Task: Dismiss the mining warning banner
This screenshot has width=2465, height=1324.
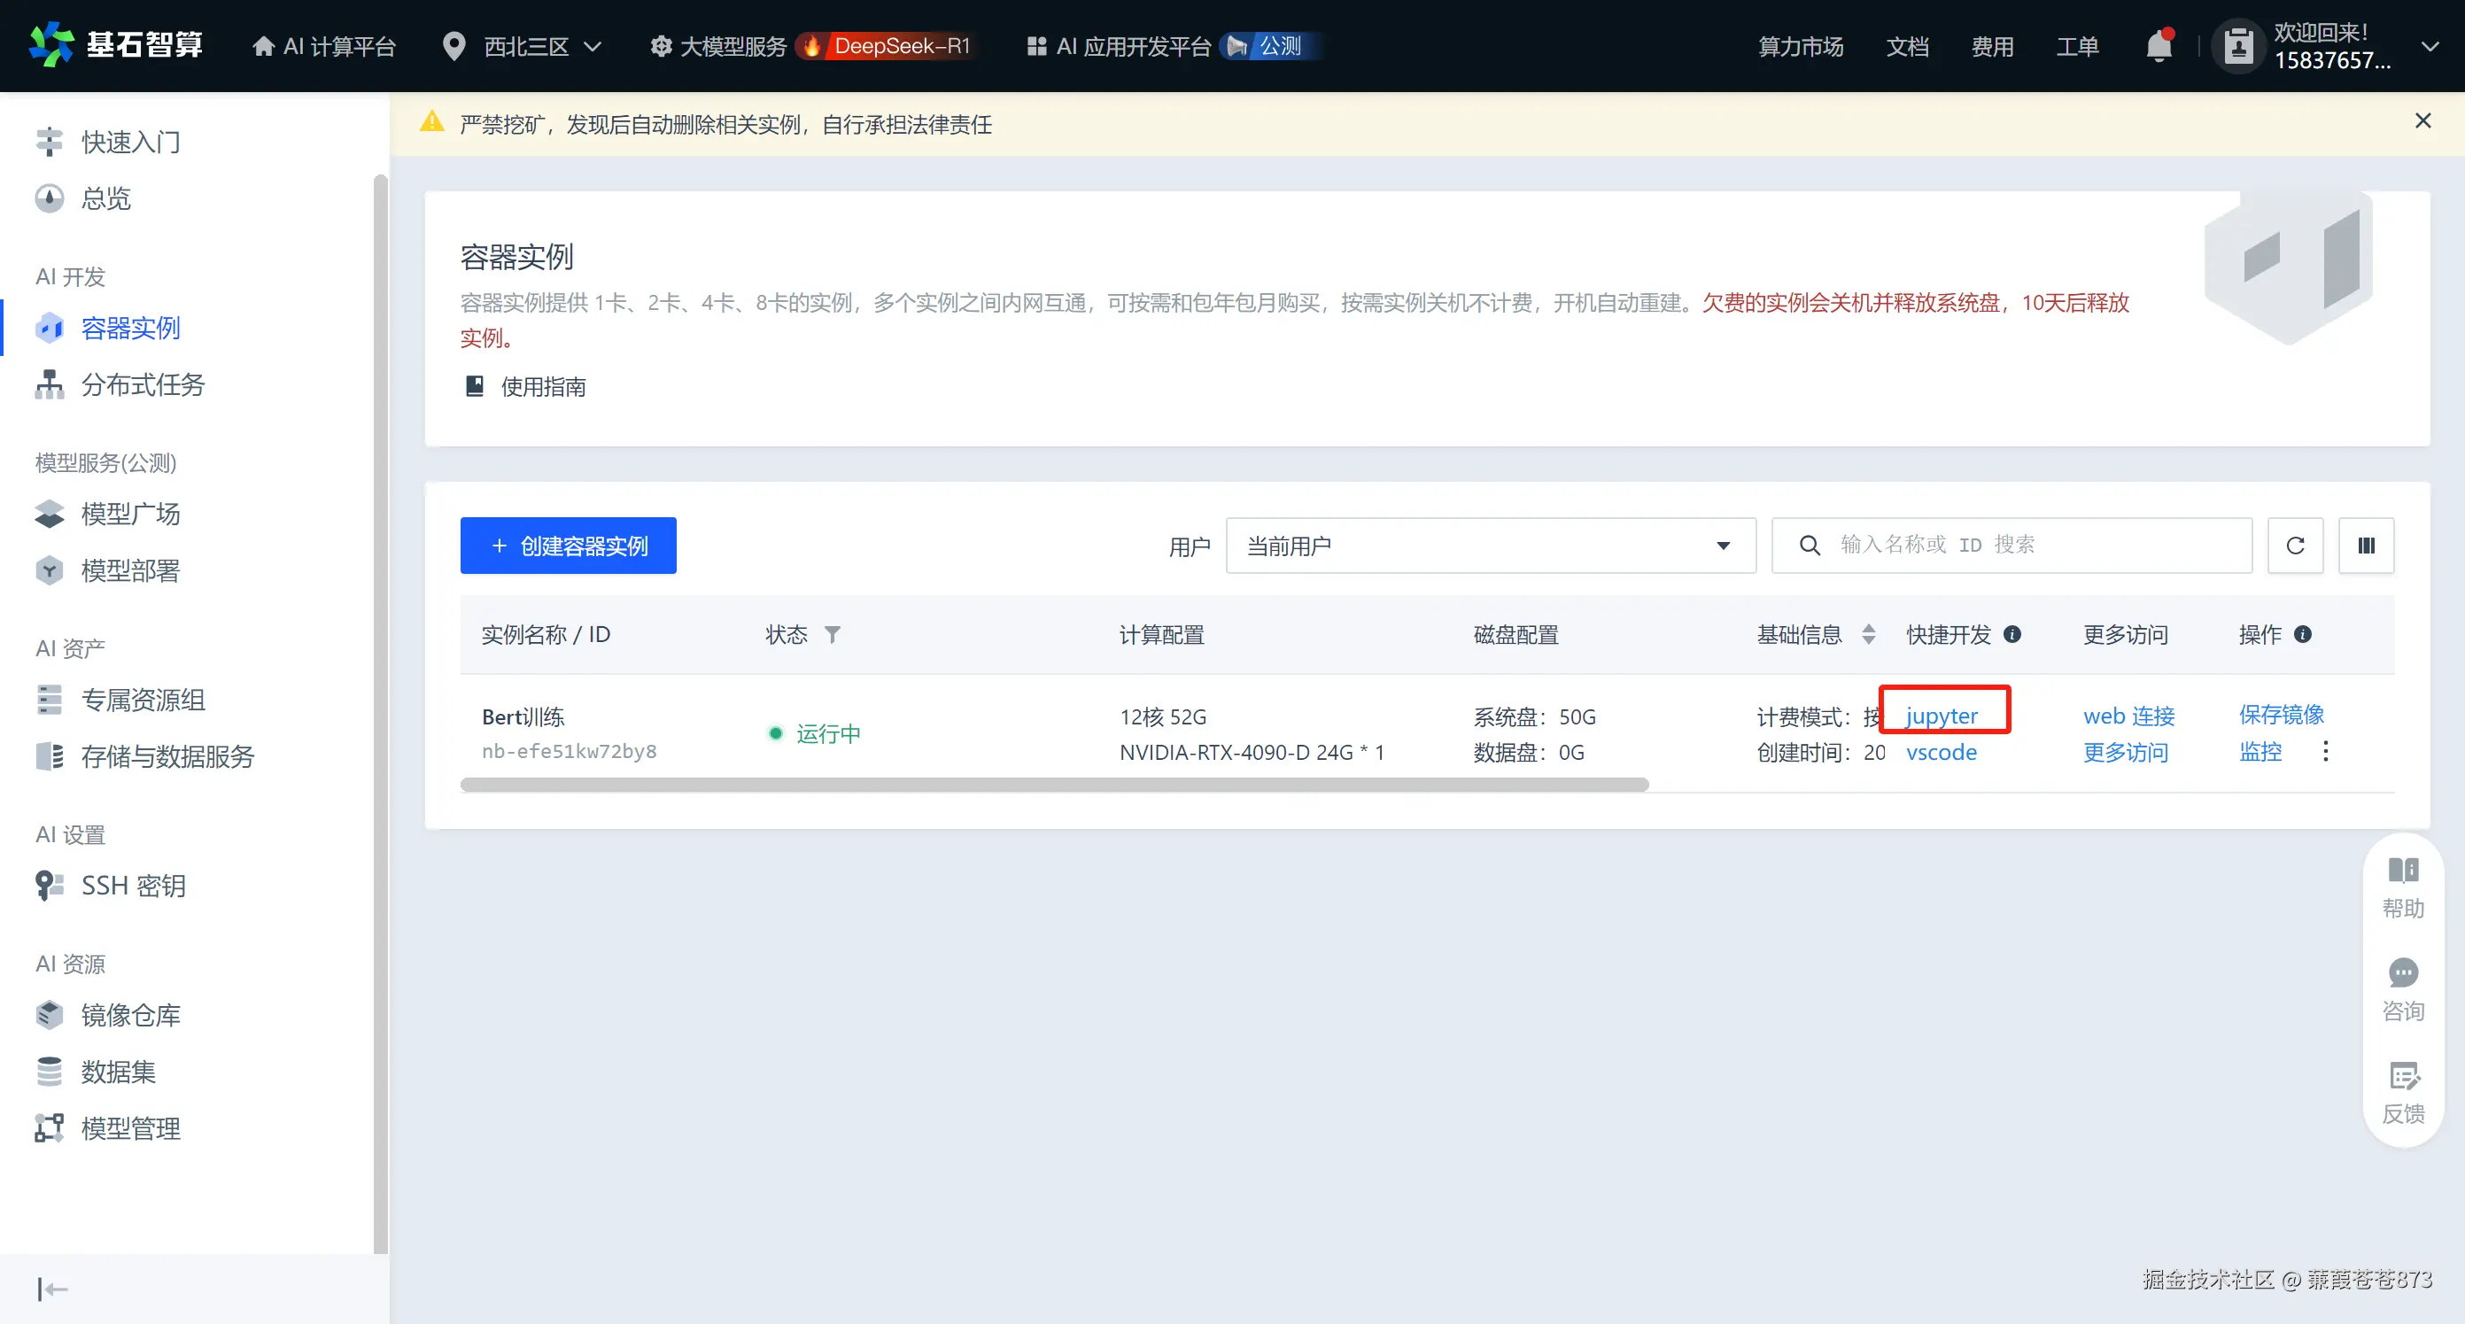Action: coord(2422,120)
